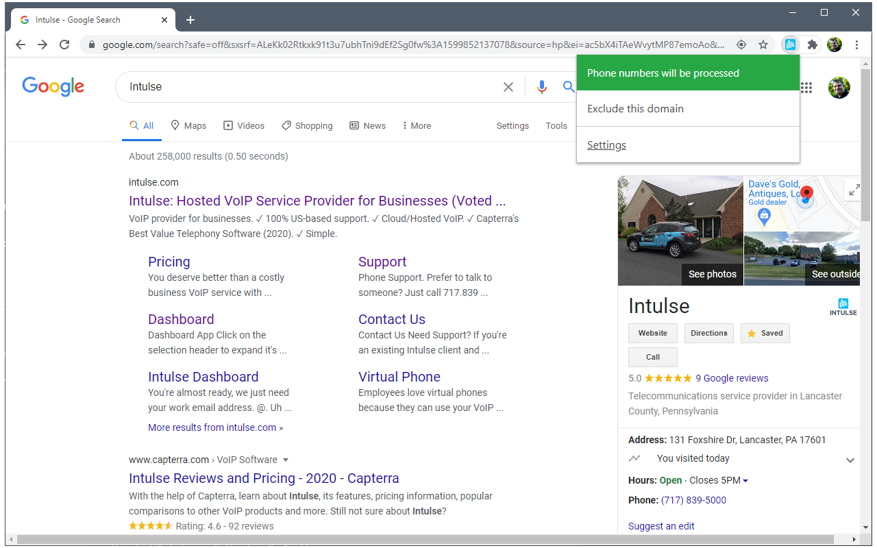
Task: Expand the You visited today chevron
Action: point(850,460)
